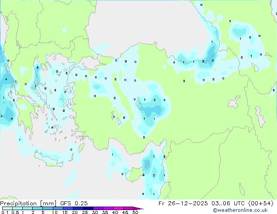Image resolution: width=277 pixels, height=214 pixels.
Task: Select the 30–35 mm purple legend swatch
Action: [x=98, y=208]
